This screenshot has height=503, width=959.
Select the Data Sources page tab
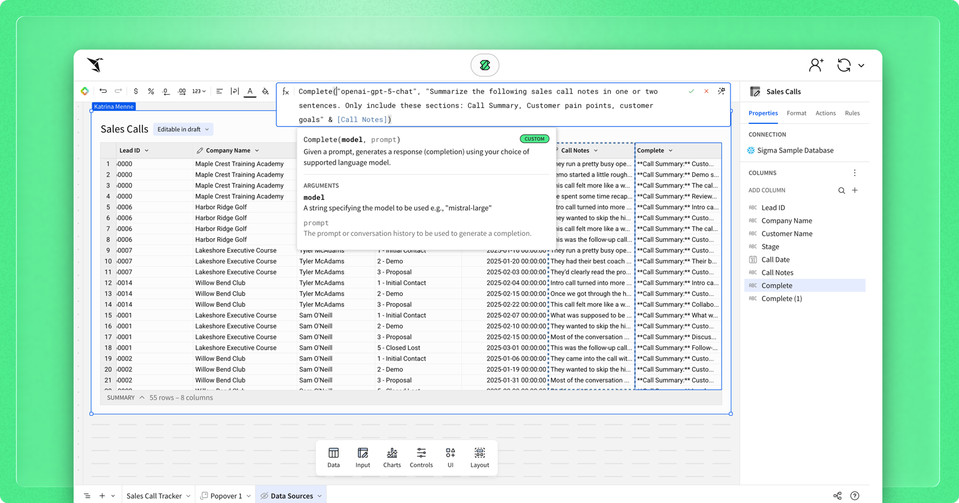[x=291, y=496]
